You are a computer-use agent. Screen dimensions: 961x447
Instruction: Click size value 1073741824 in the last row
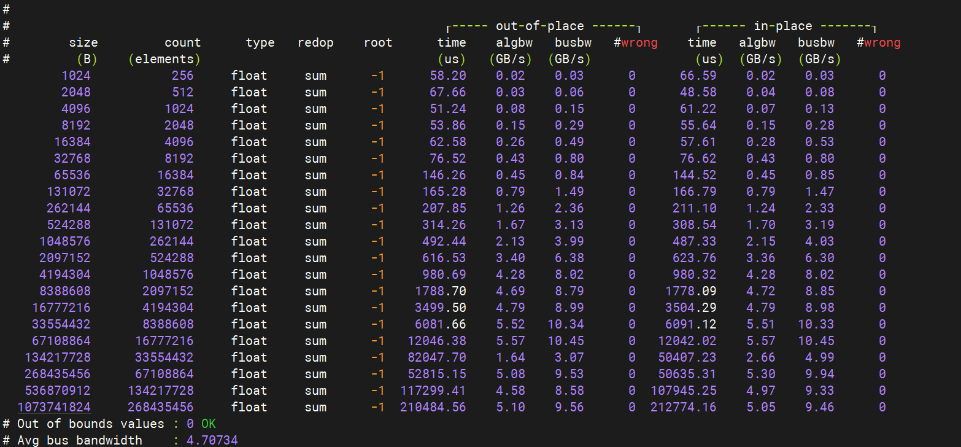click(x=54, y=407)
